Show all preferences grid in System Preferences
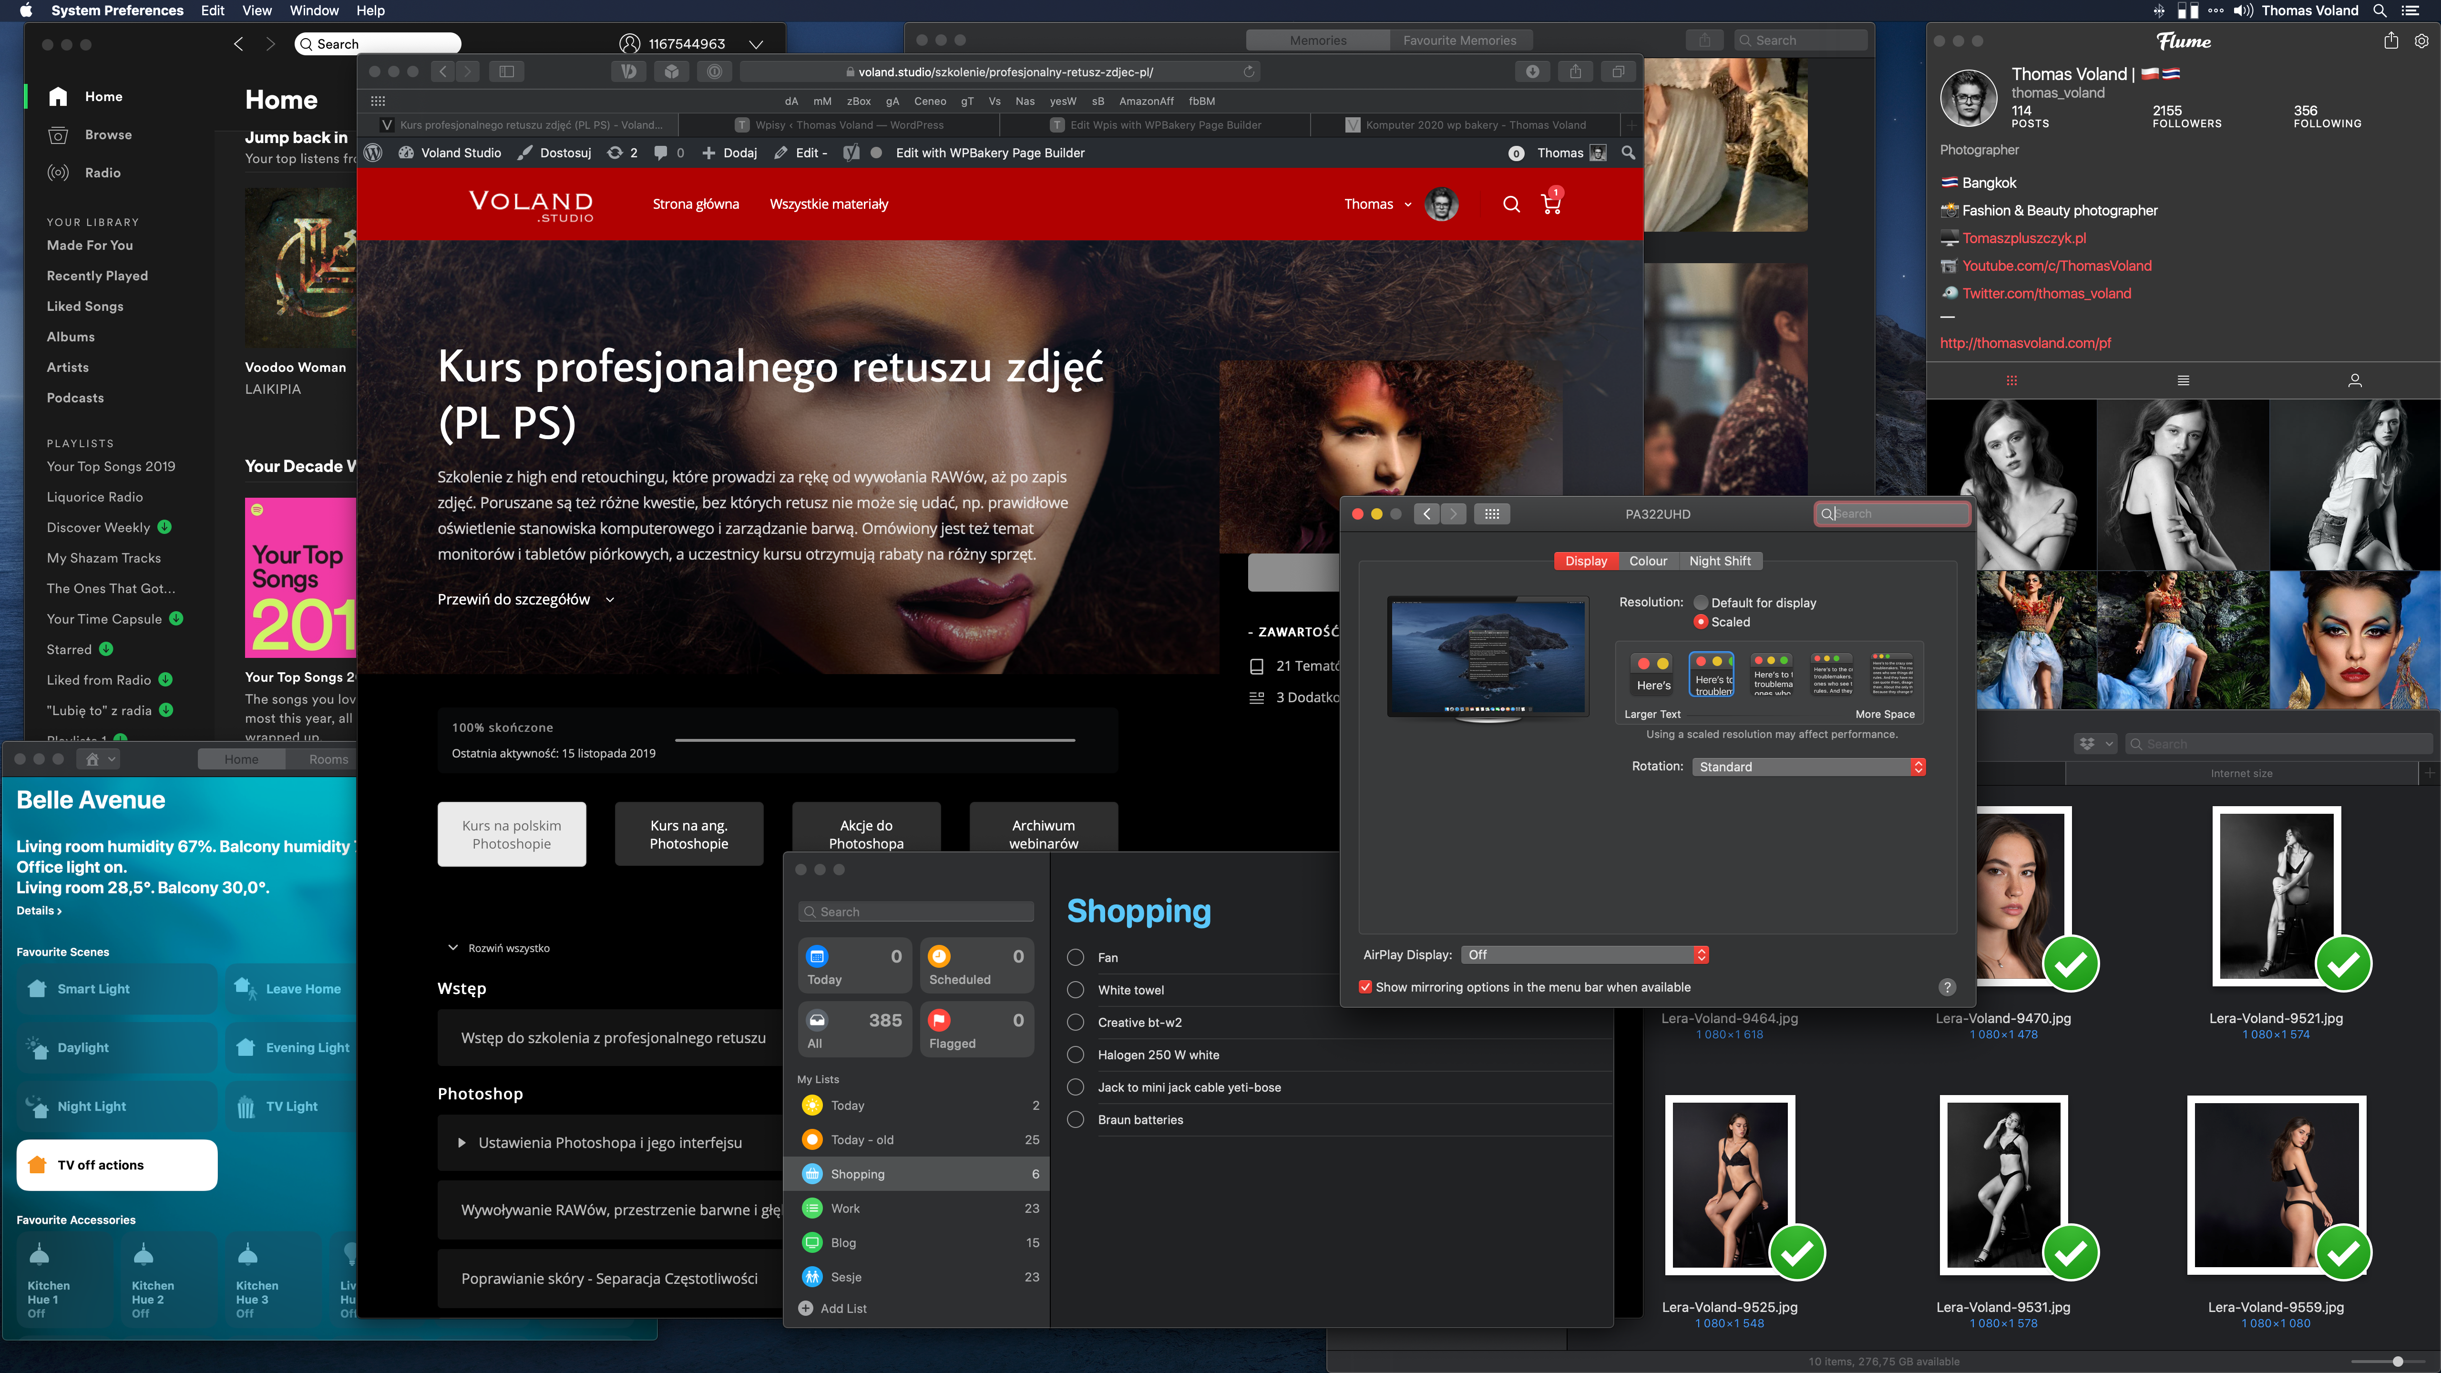The height and width of the screenshot is (1373, 2441). pyautogui.click(x=1491, y=513)
